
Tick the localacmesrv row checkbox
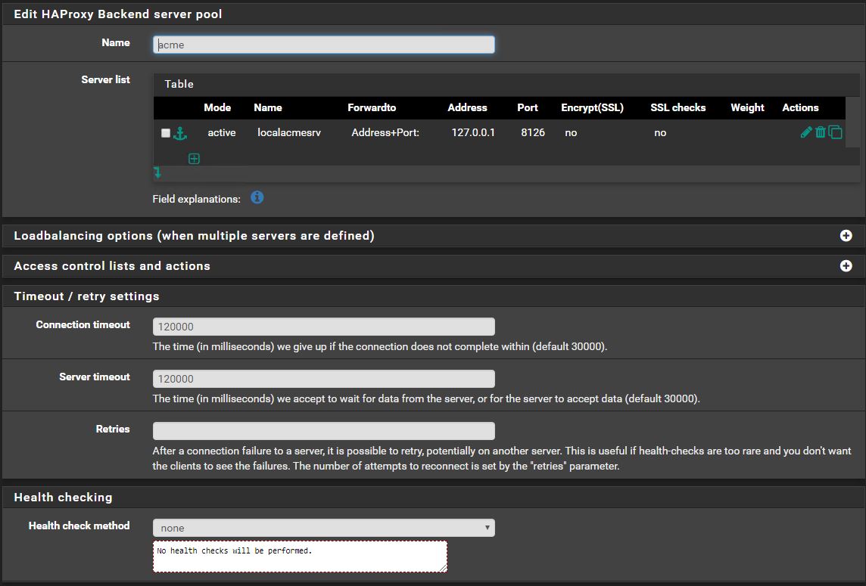pos(166,133)
